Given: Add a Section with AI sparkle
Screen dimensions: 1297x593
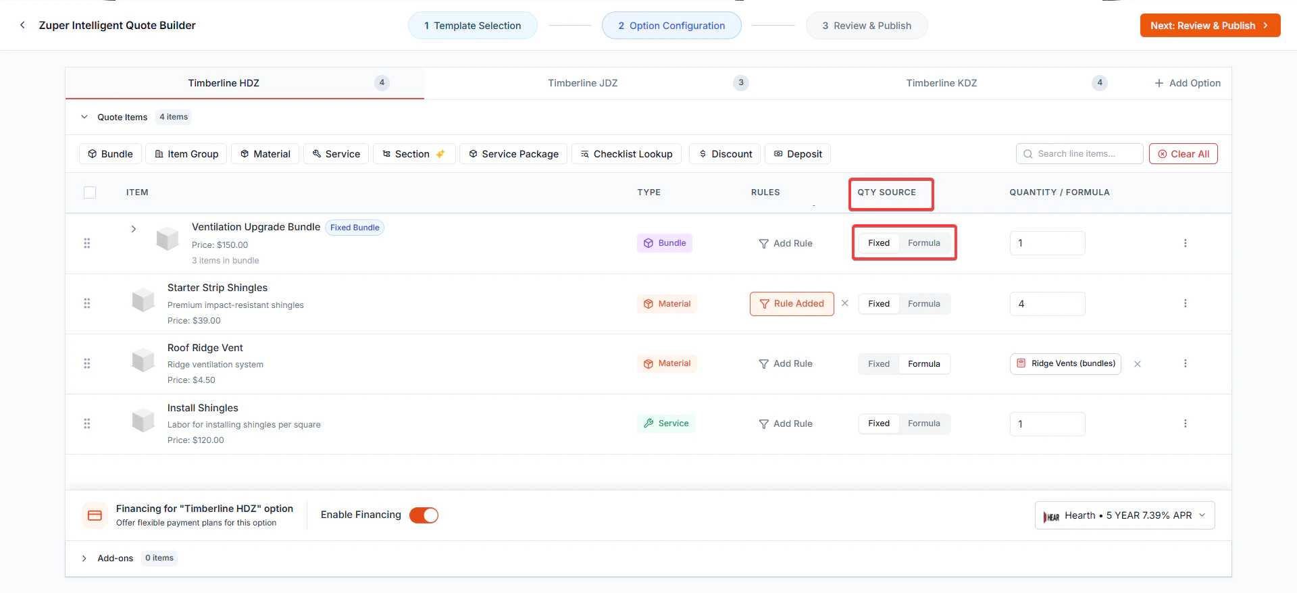Looking at the screenshot, I should coord(414,154).
